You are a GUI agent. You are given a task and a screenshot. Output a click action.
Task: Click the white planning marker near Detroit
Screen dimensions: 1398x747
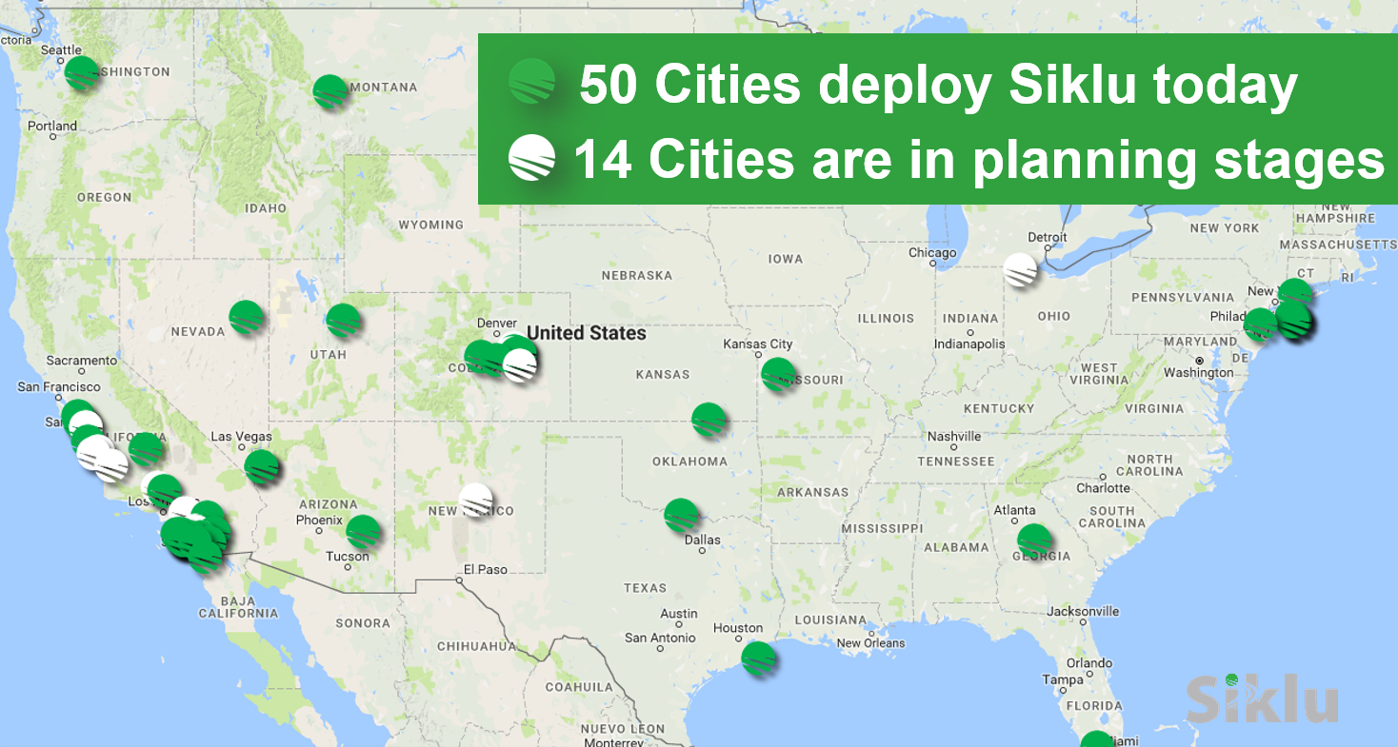[1021, 269]
